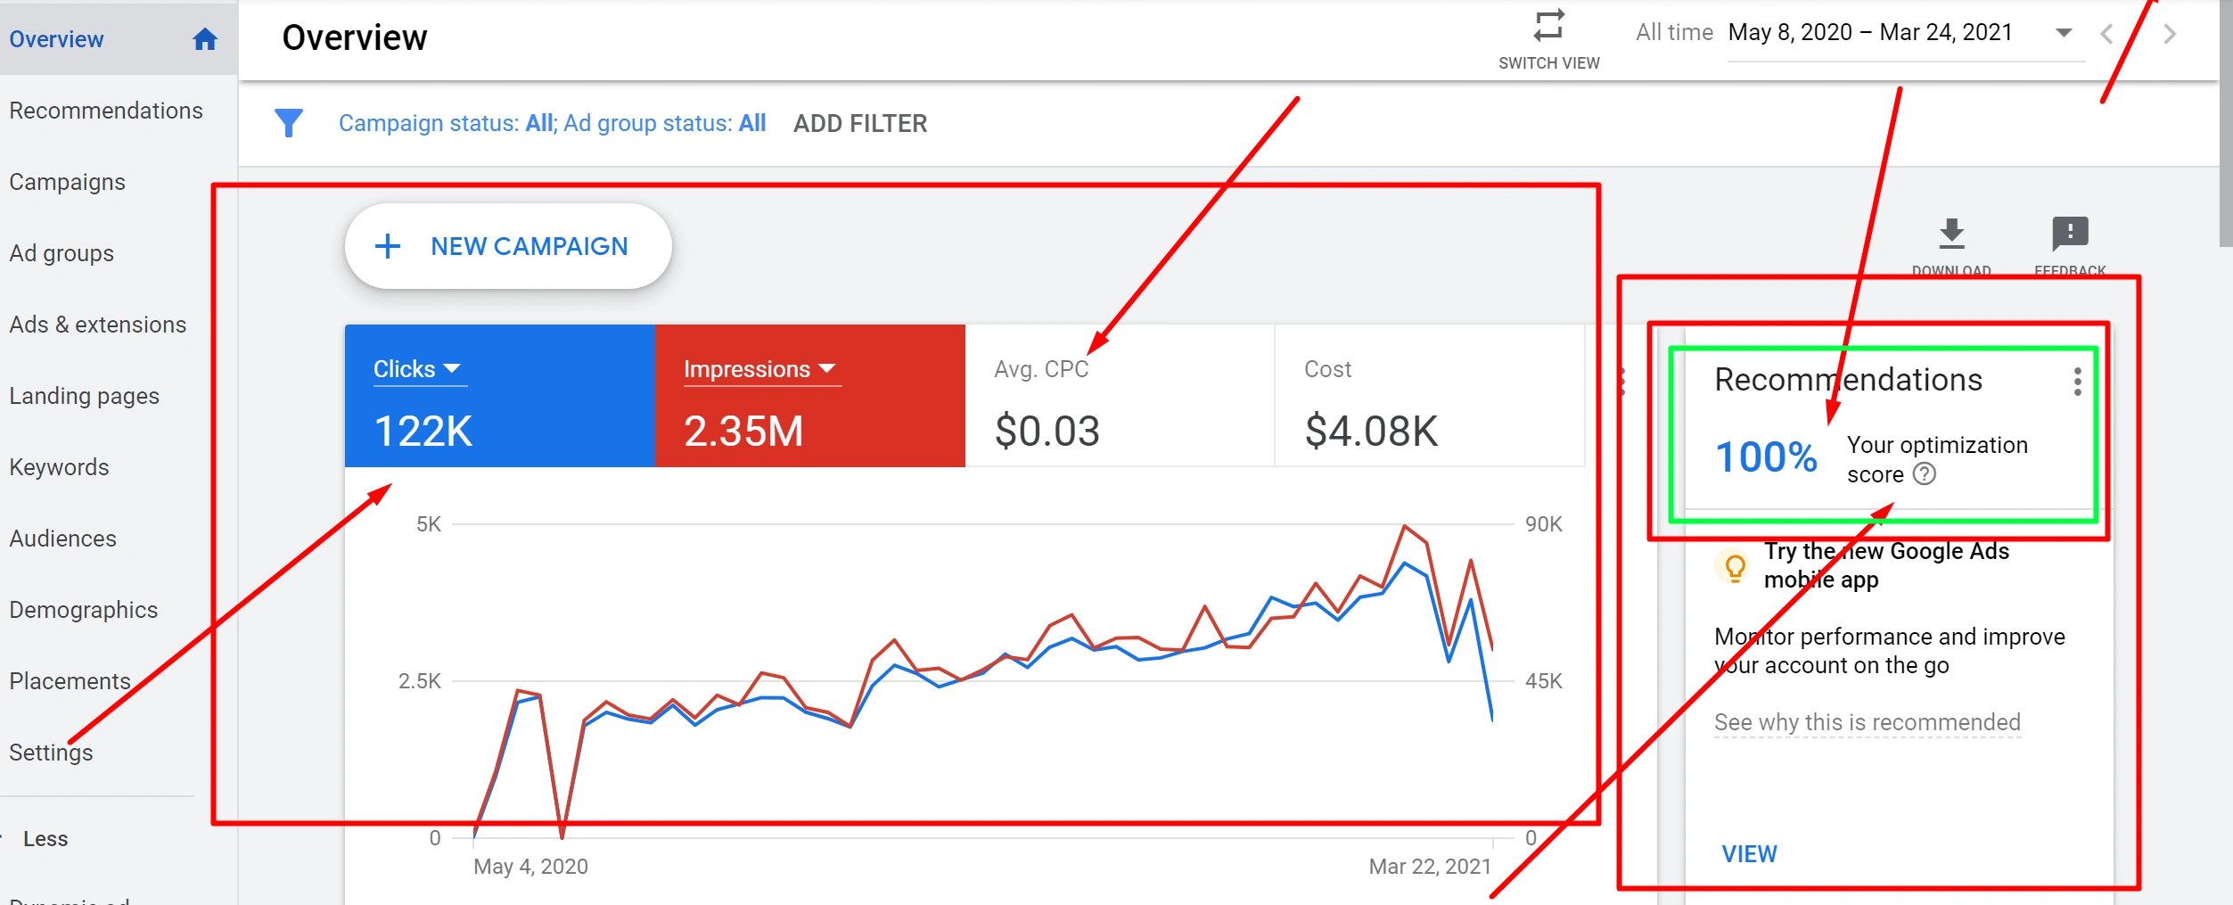Viewport: 2233px width, 905px height.
Task: Click the Feedback icon
Action: (x=2070, y=234)
